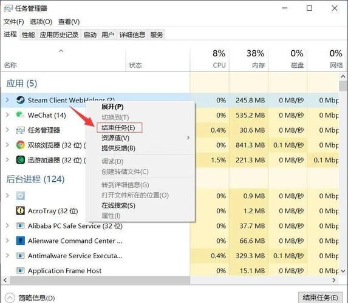Open the 资源值 submenu arrow

point(188,138)
